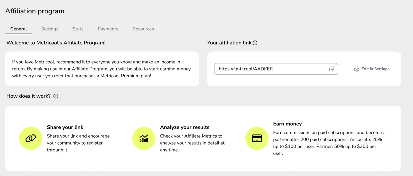Click the How does it work heading
Image resolution: width=413 pixels, height=176 pixels.
29,96
